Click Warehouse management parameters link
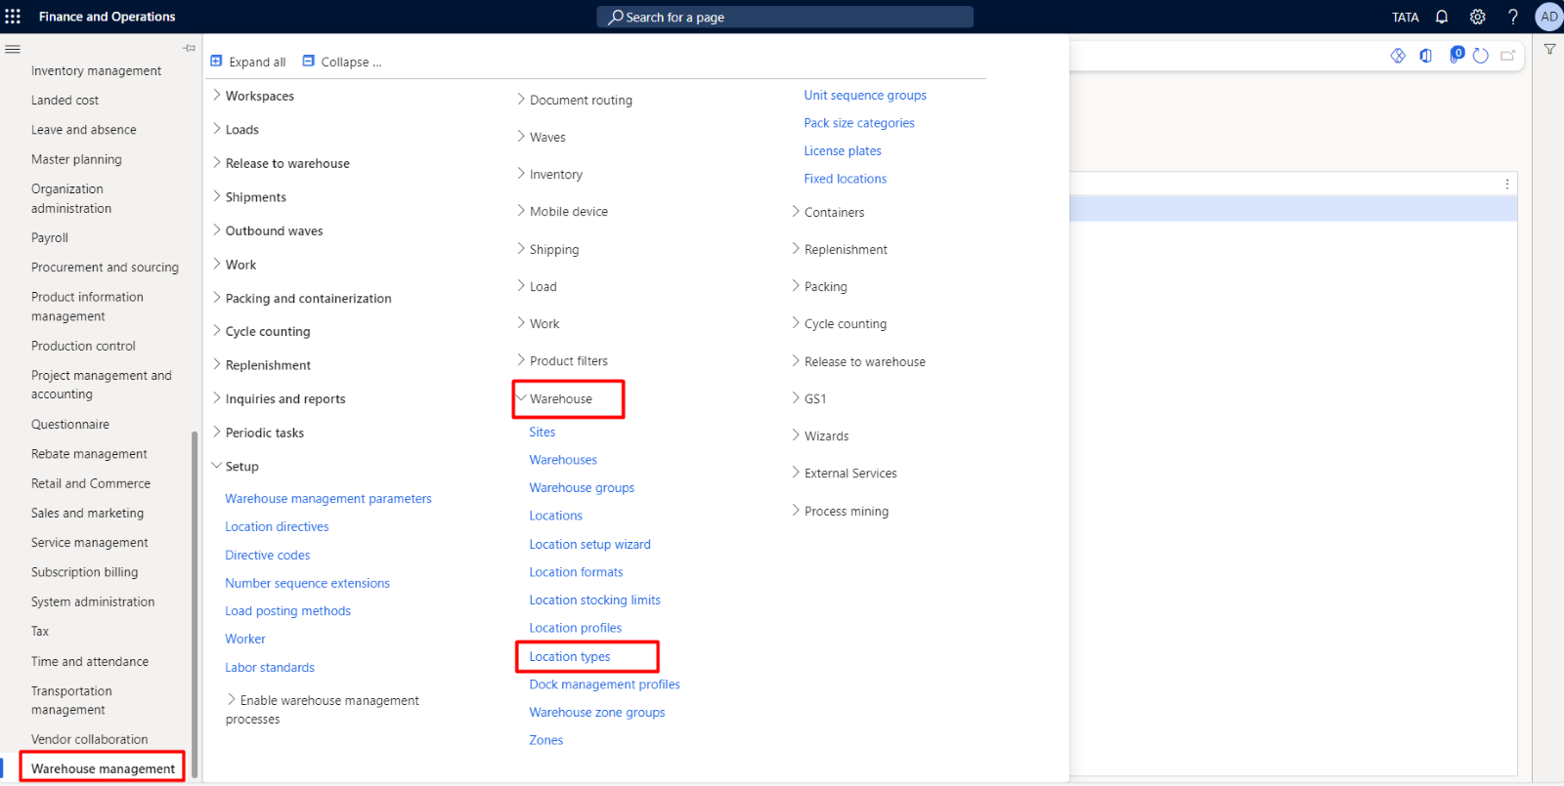The height and width of the screenshot is (786, 1564). tap(328, 498)
